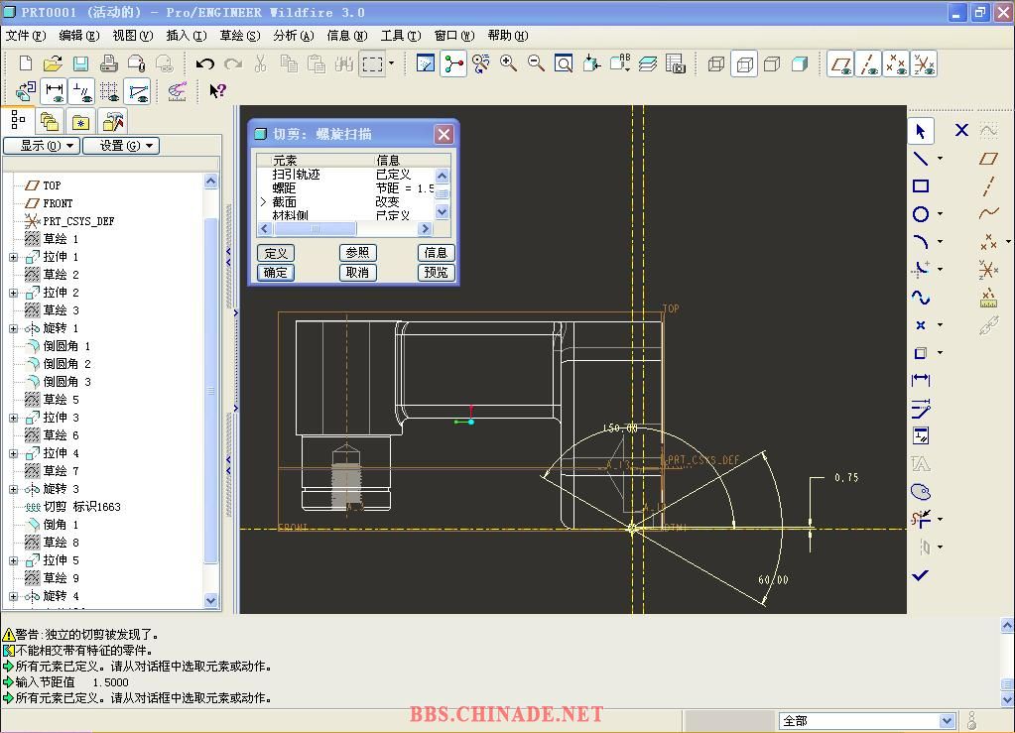Open a file using the folder icon
This screenshot has height=733, width=1015.
(x=53, y=63)
